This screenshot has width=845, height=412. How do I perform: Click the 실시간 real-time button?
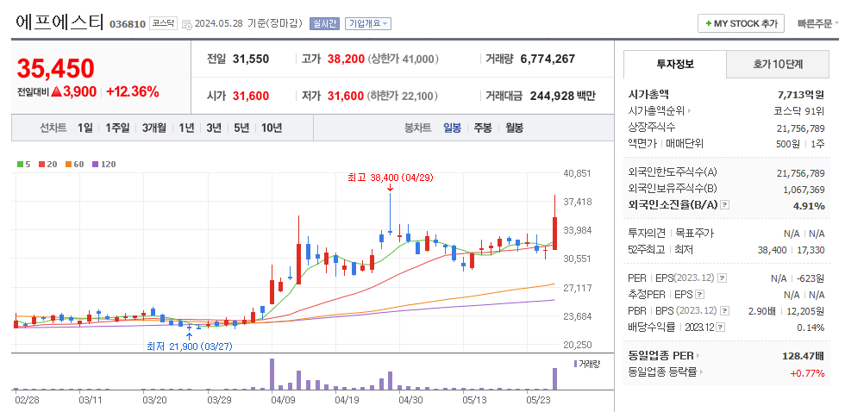(x=324, y=23)
